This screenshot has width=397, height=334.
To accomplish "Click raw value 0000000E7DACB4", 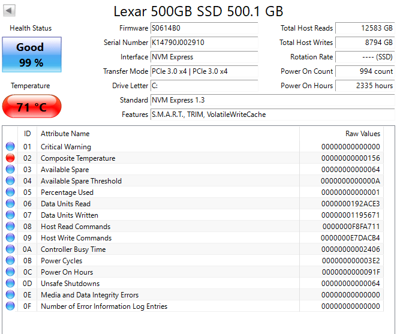I will tap(350, 238).
